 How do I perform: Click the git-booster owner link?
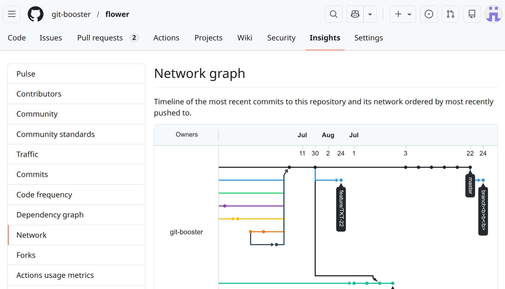click(x=71, y=14)
